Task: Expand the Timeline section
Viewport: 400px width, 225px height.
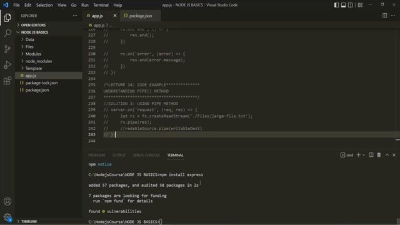Action: [49, 221]
